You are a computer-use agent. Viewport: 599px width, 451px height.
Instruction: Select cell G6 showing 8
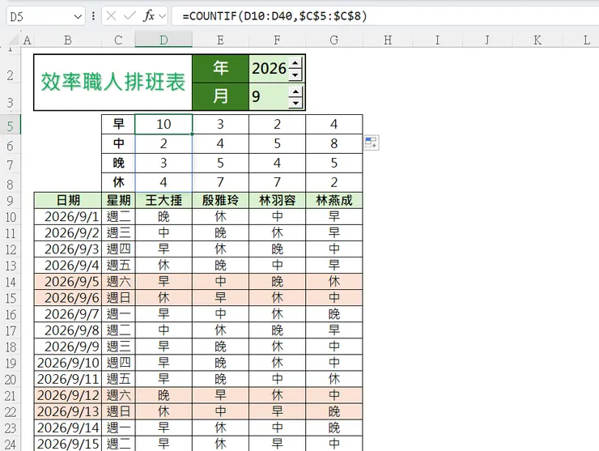[x=333, y=143]
